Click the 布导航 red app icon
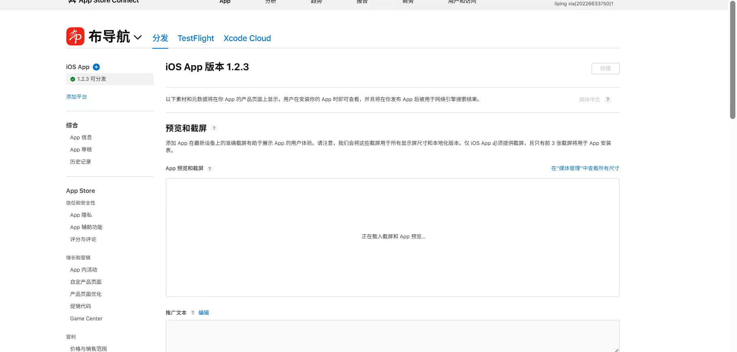The image size is (737, 352). click(x=75, y=37)
